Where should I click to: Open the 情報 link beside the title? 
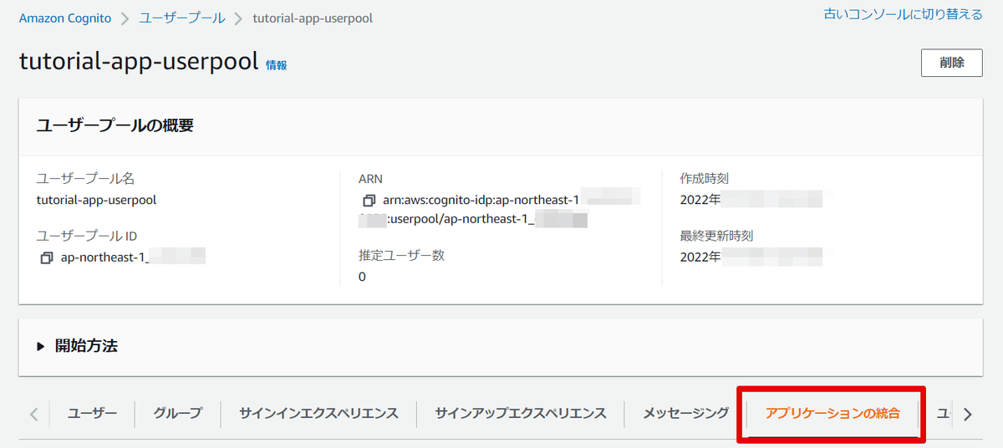coord(276,65)
